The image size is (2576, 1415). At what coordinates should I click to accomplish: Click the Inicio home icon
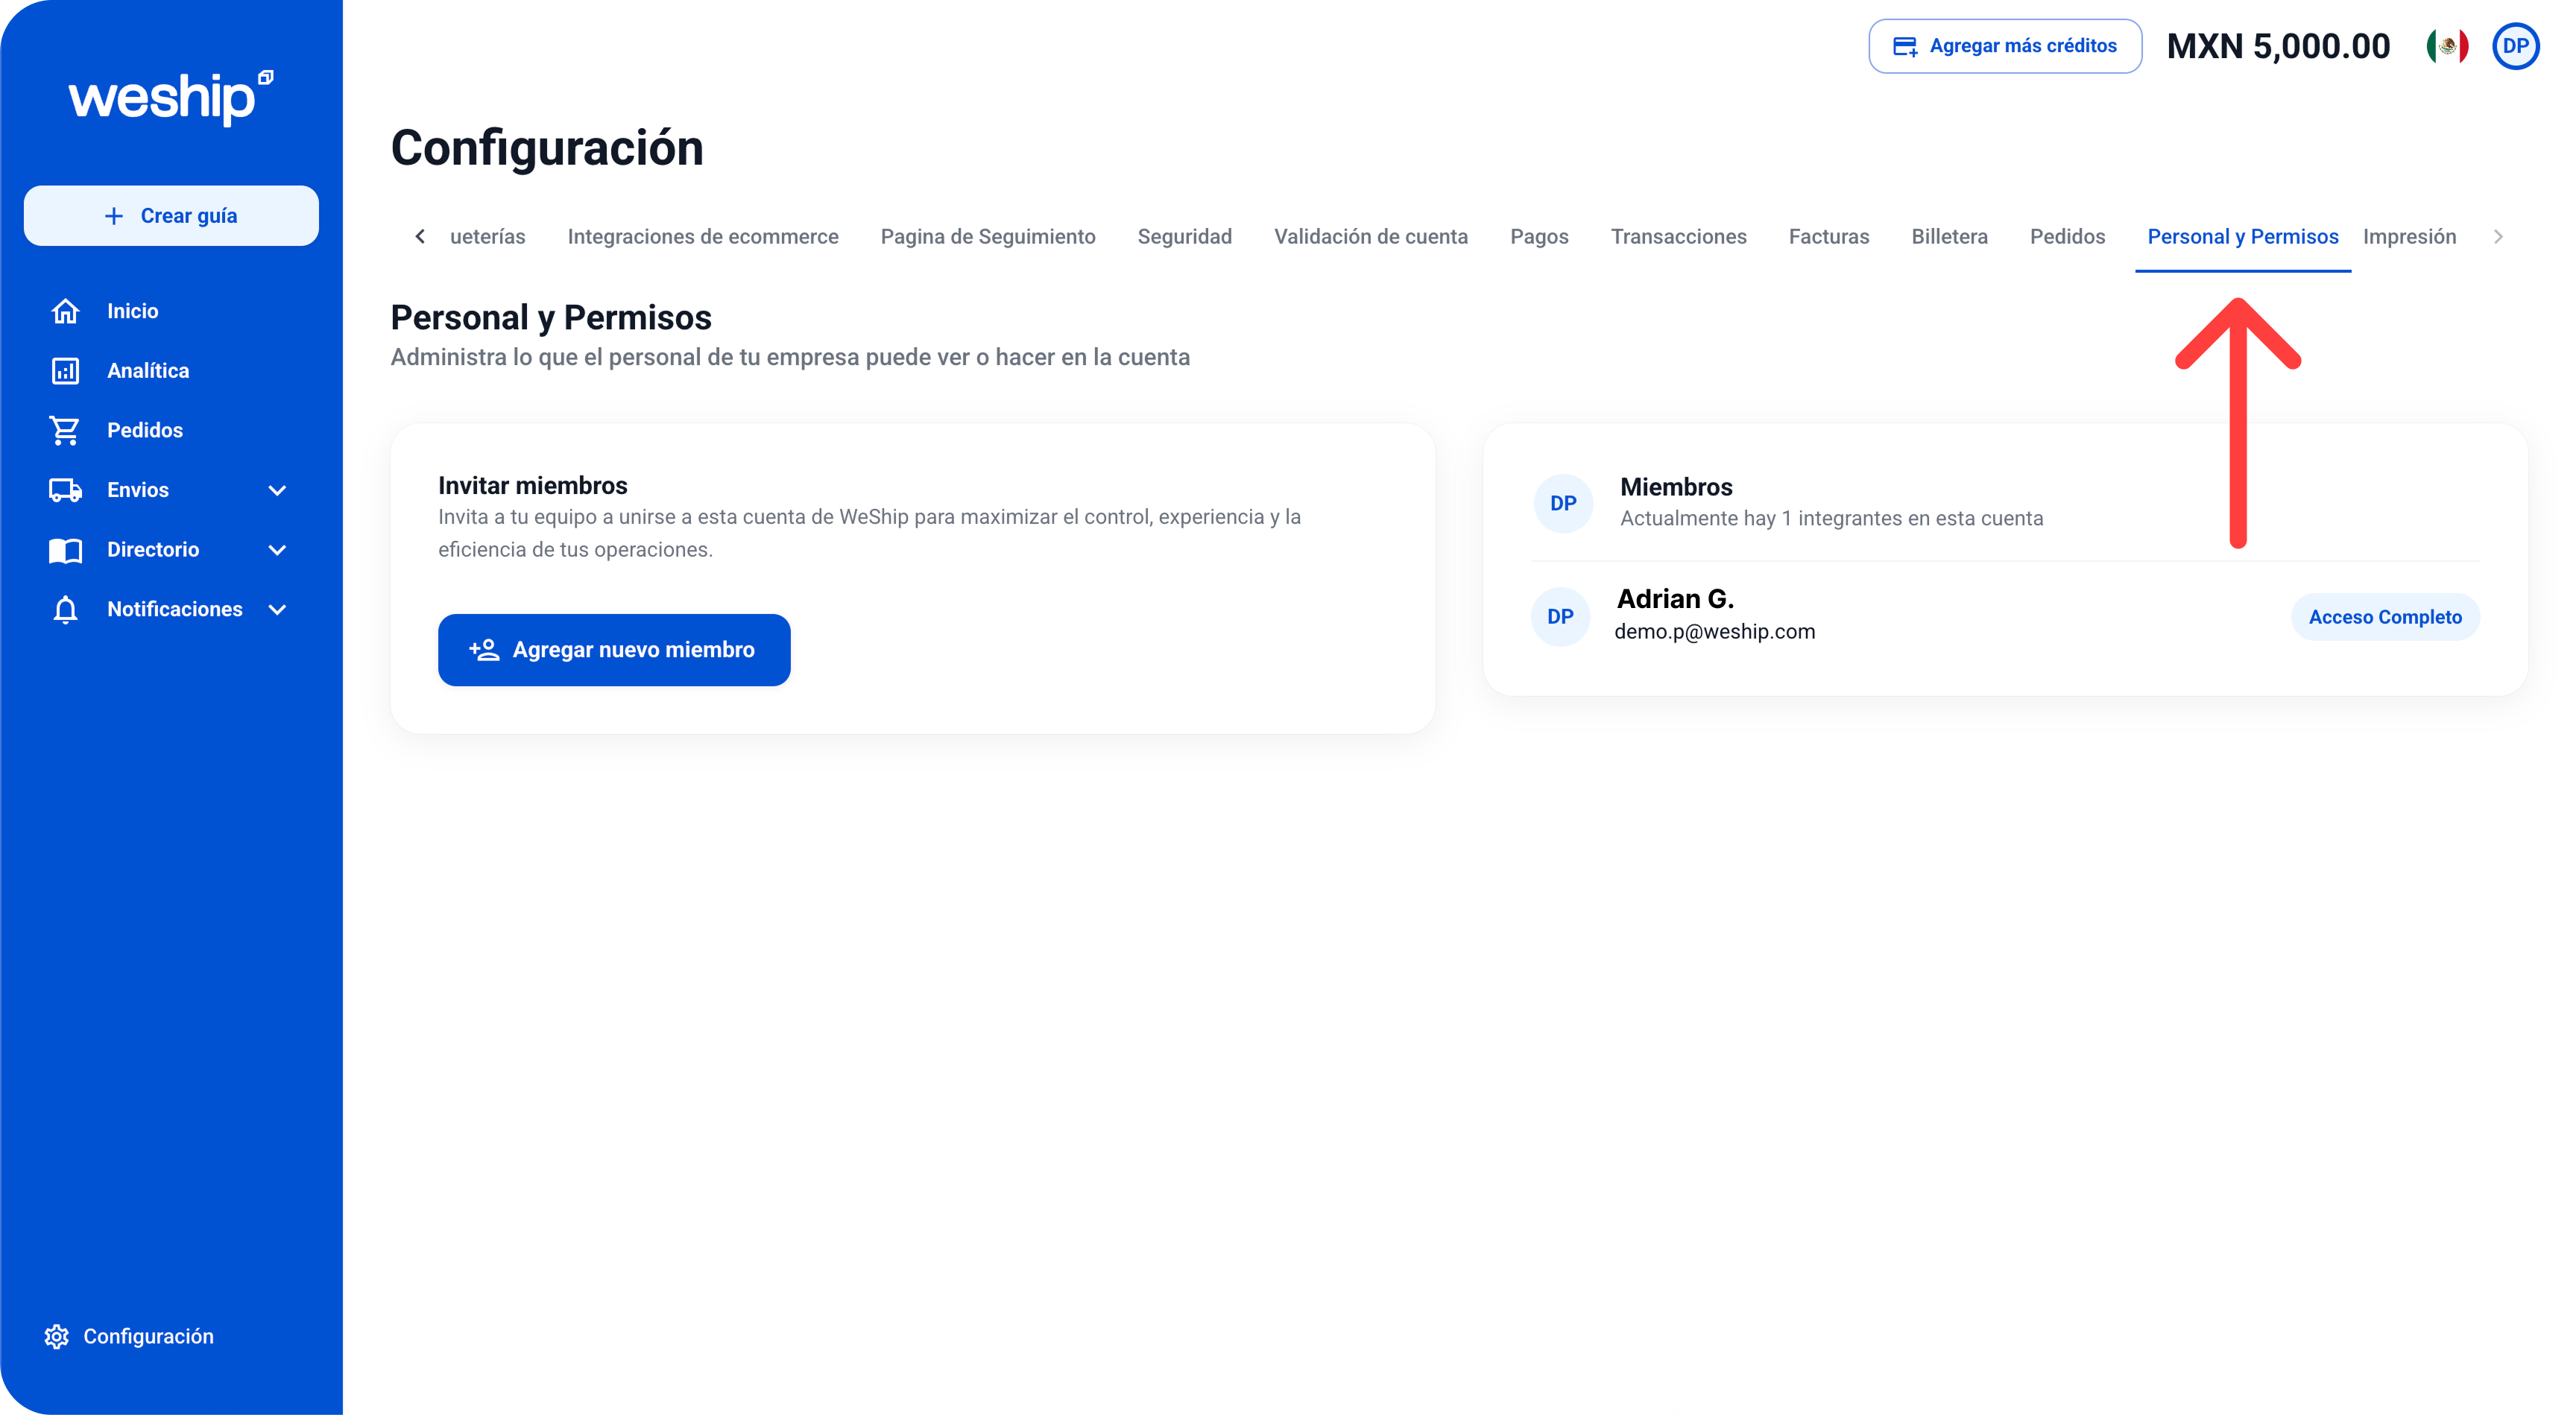click(65, 311)
